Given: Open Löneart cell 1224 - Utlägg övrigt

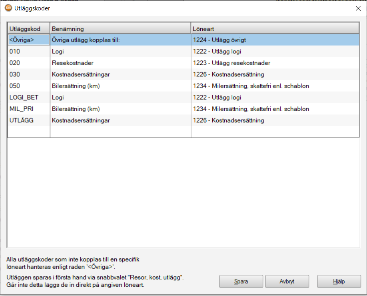Looking at the screenshot, I should [275, 40].
